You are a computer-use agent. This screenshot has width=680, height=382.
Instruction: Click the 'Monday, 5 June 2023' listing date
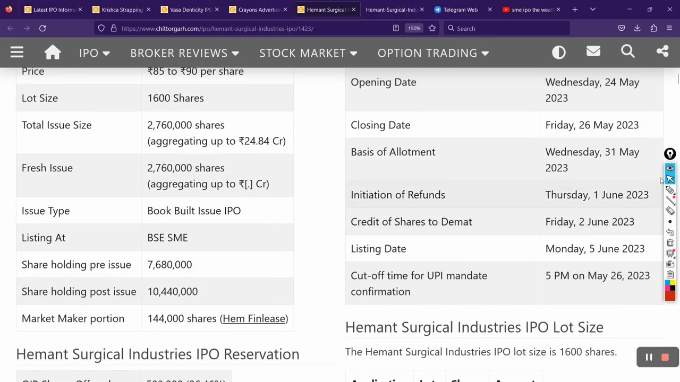click(595, 249)
